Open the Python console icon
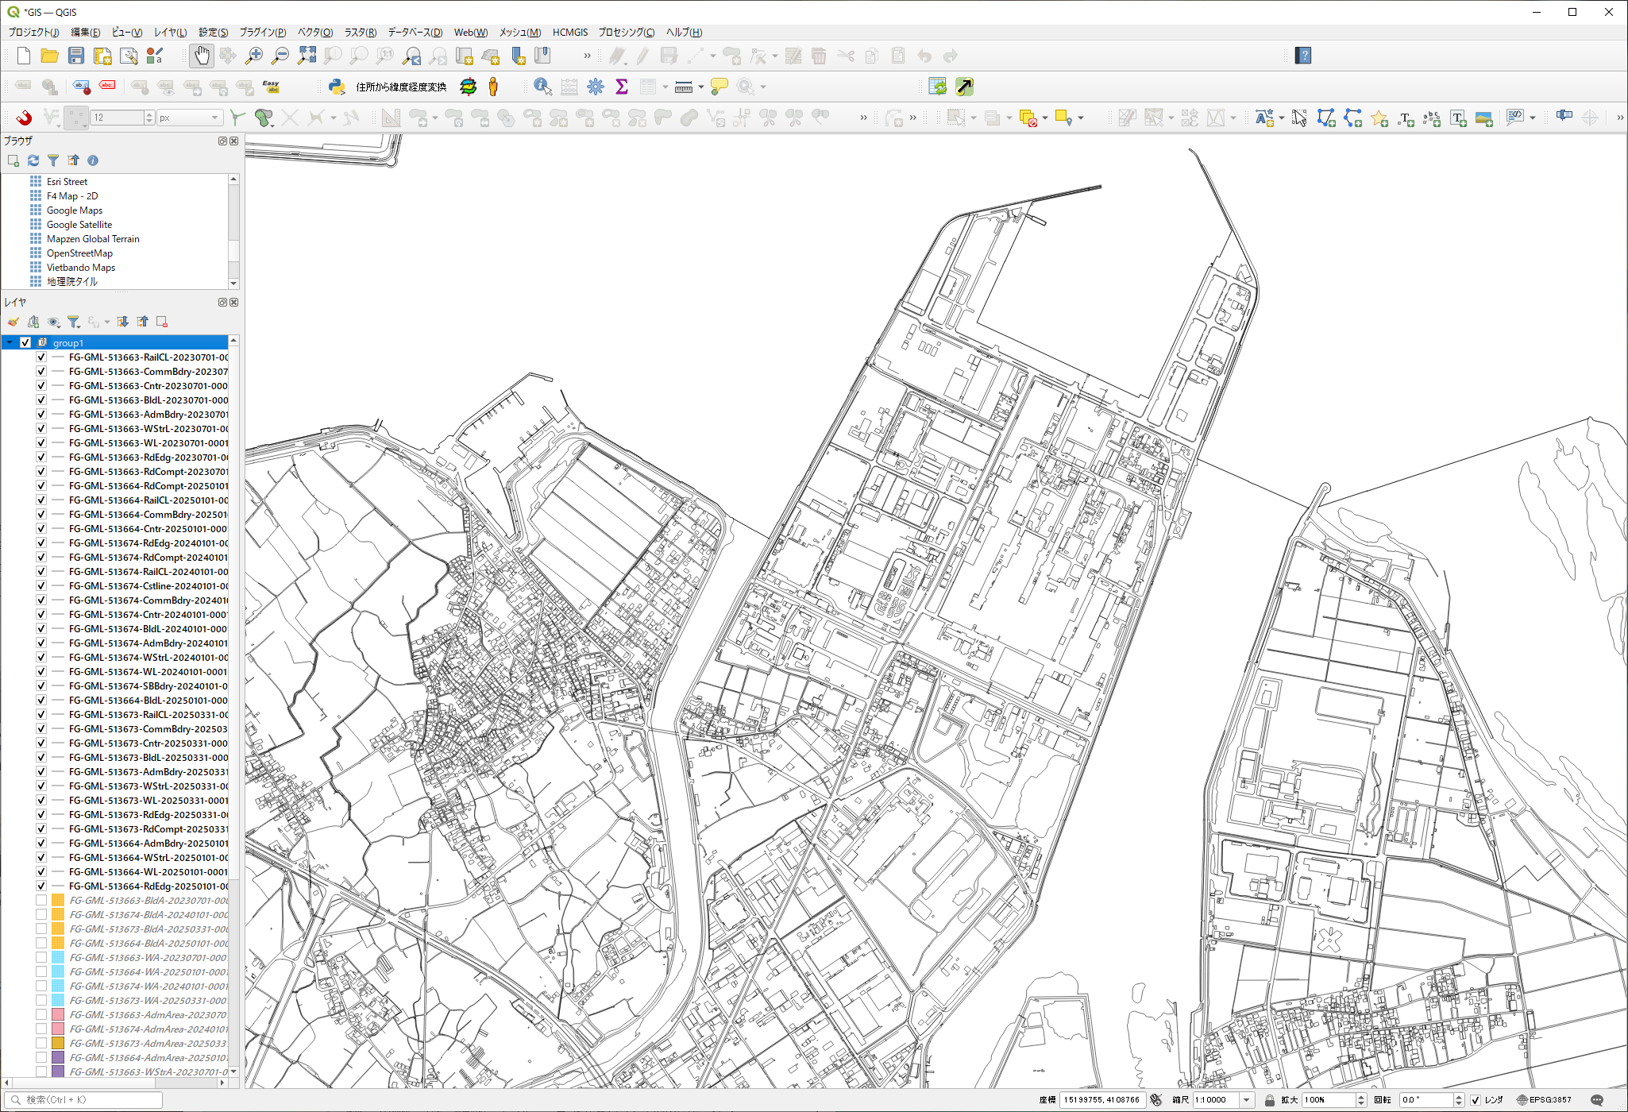Viewport: 1628px width, 1112px height. [x=336, y=87]
